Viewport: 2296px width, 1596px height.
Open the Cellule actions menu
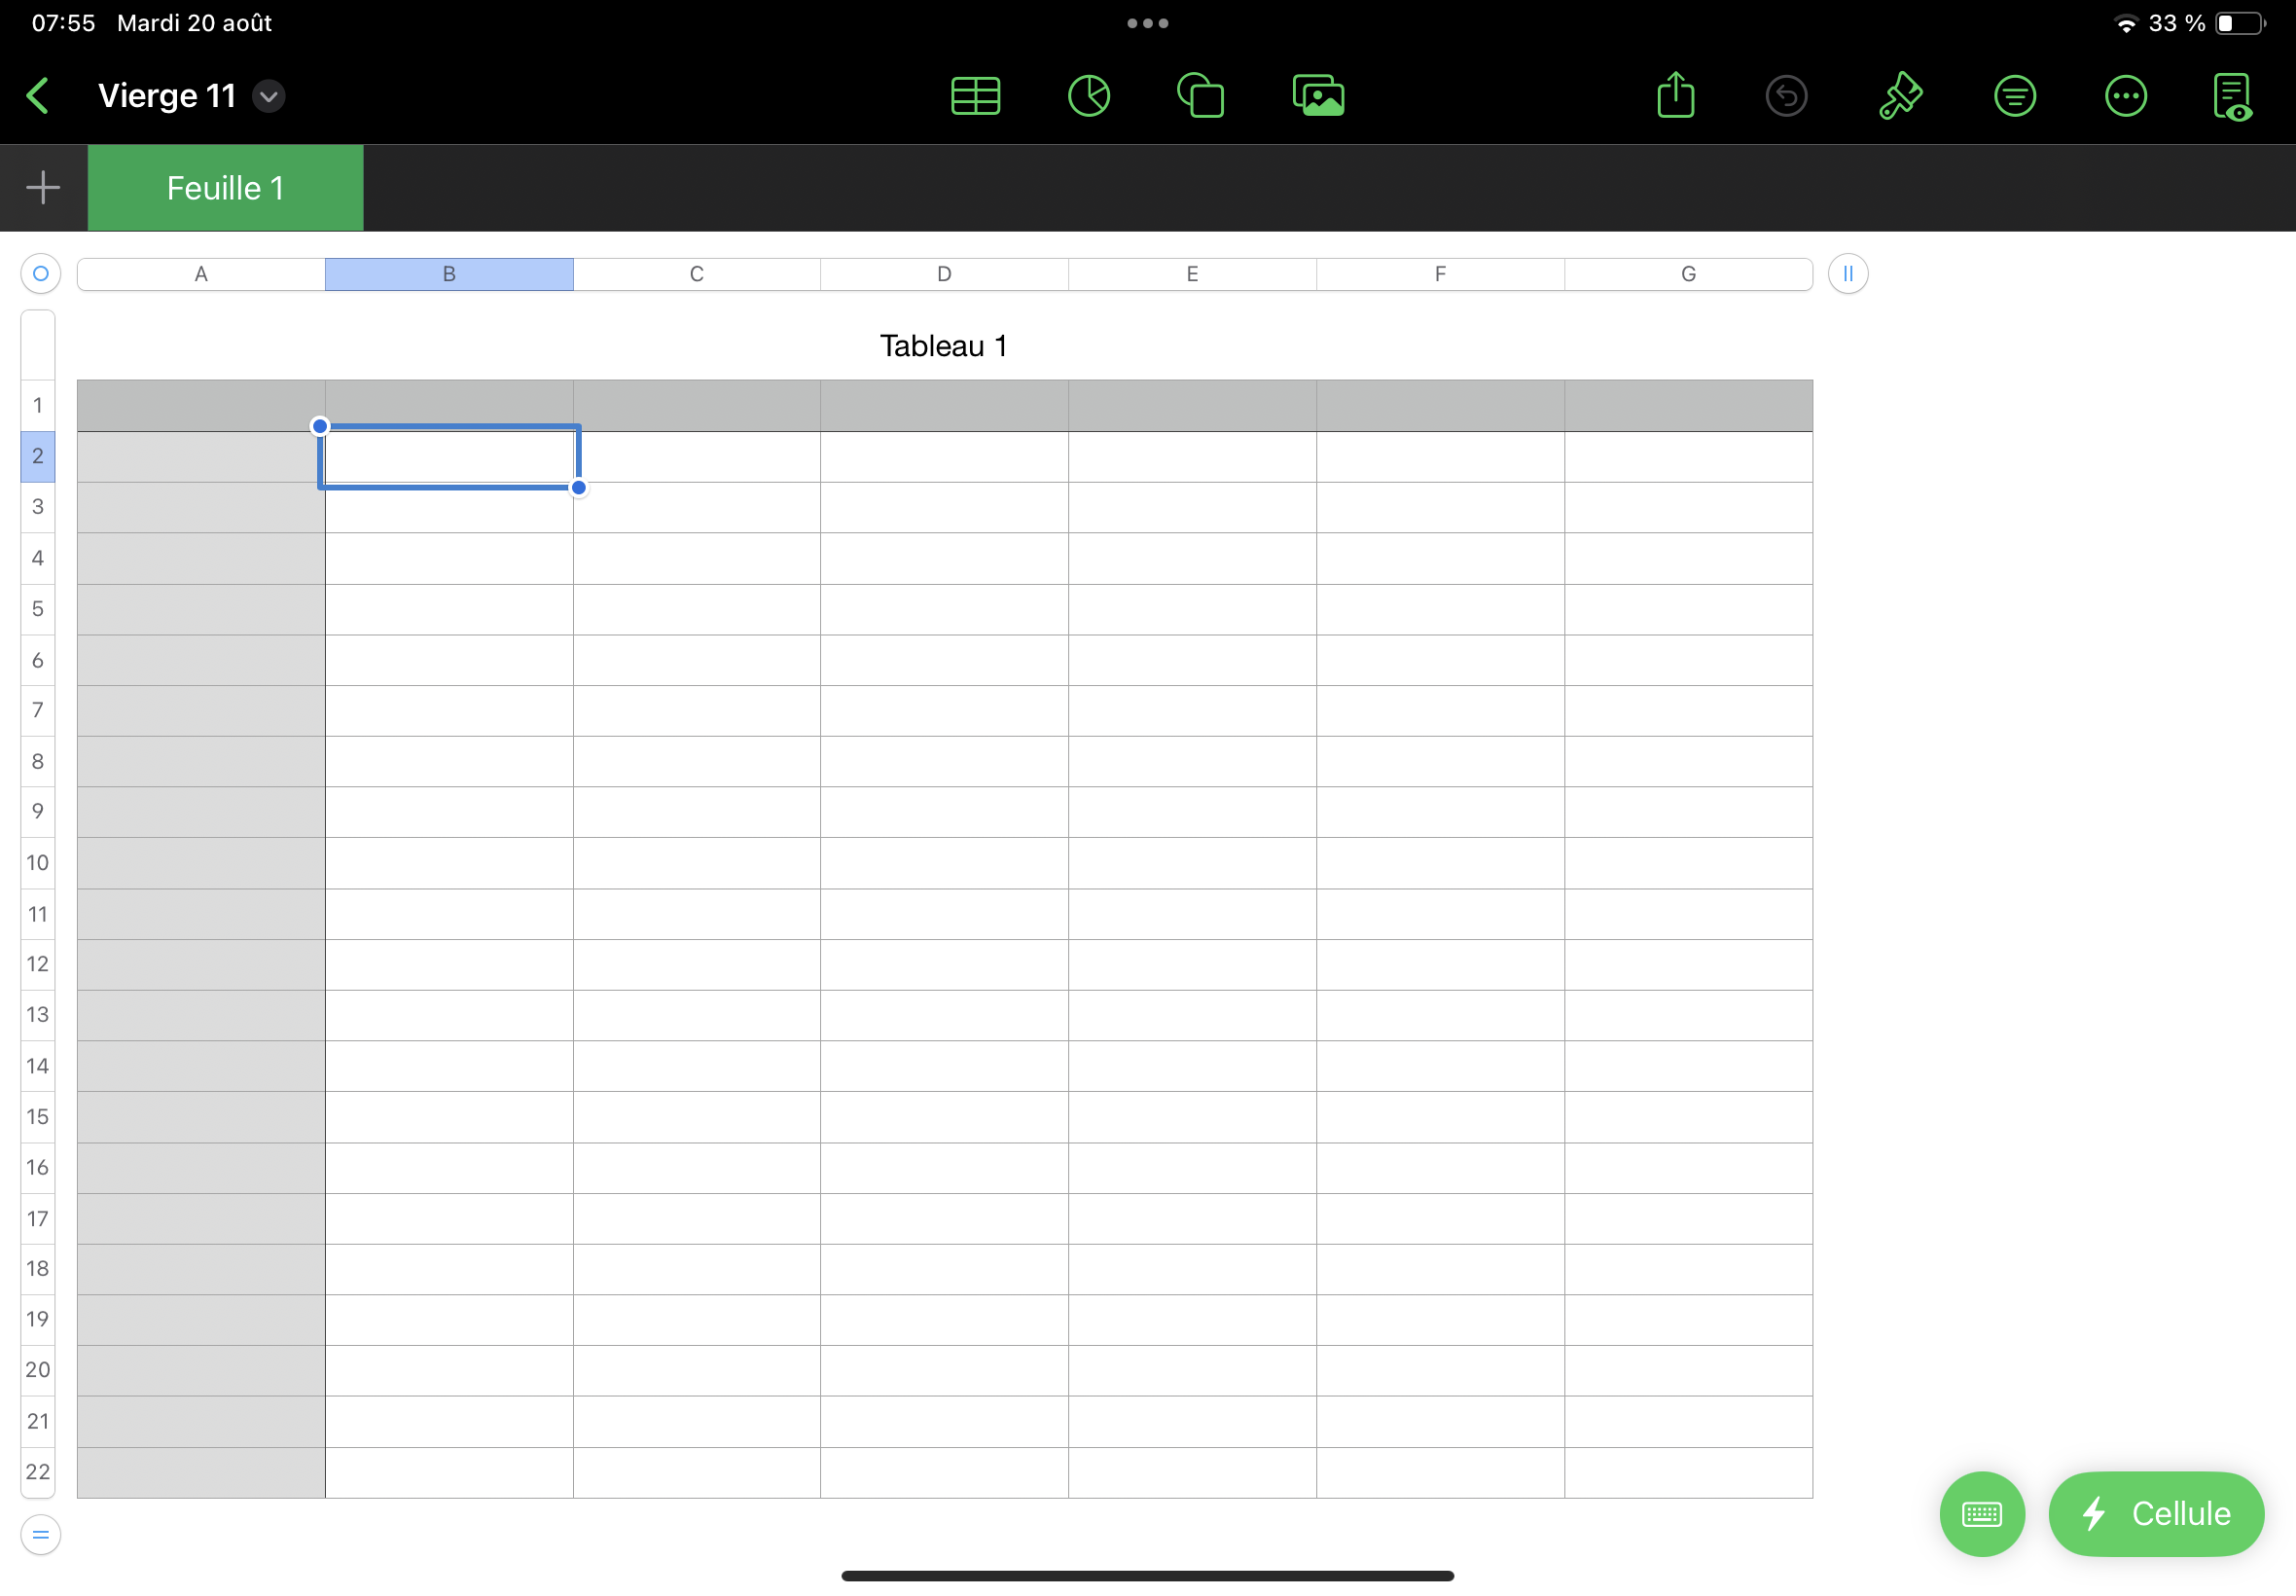pos(2156,1513)
